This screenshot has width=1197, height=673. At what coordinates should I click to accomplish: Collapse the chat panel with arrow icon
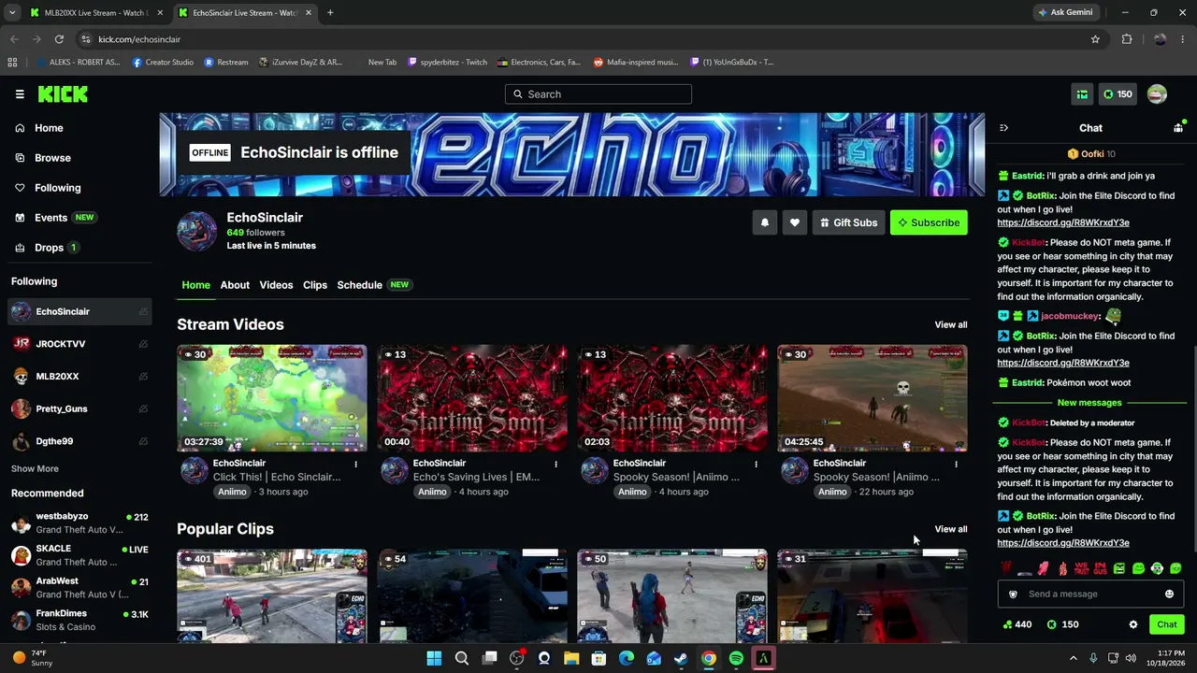1003,128
